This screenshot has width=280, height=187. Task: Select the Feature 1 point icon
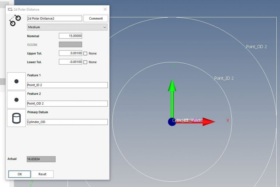(16, 81)
